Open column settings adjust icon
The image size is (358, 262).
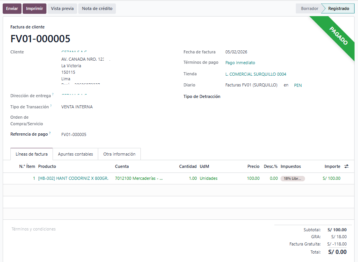coord(346,166)
